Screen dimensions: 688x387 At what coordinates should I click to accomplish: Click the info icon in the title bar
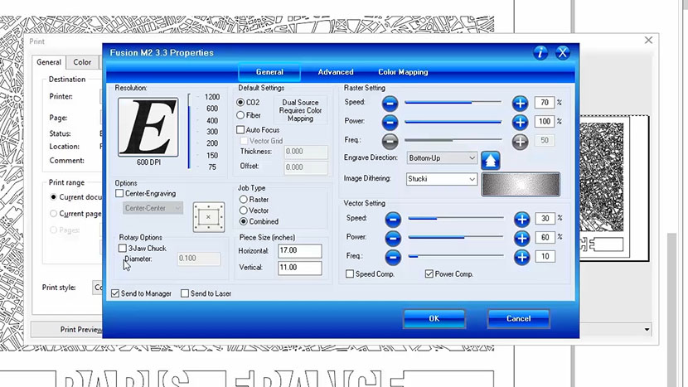540,53
